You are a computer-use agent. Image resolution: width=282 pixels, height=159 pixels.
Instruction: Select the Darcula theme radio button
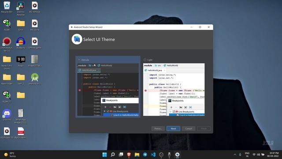tap(79, 60)
